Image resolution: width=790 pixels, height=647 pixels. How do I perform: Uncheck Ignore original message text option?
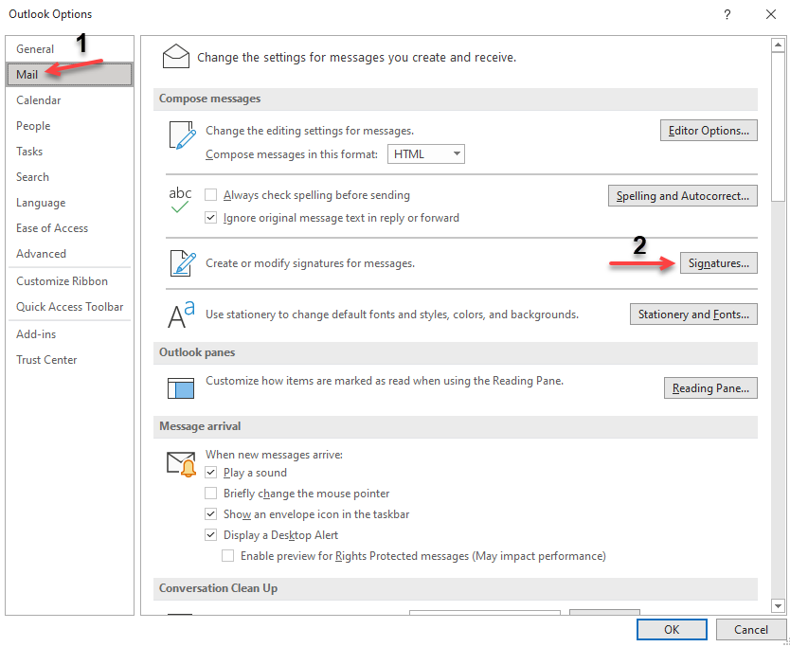pyautogui.click(x=210, y=218)
